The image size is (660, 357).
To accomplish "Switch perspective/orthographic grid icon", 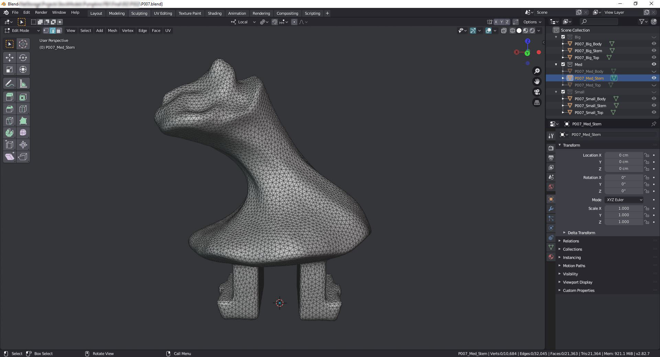I will click(537, 103).
